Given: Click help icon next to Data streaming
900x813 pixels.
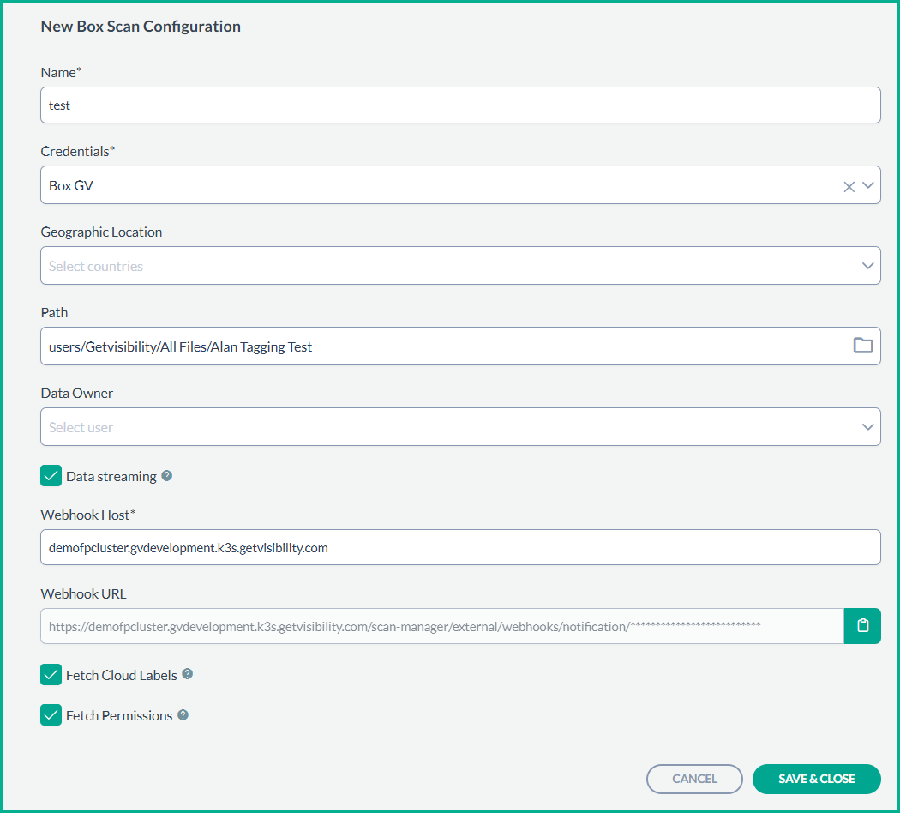Looking at the screenshot, I should coord(167,475).
